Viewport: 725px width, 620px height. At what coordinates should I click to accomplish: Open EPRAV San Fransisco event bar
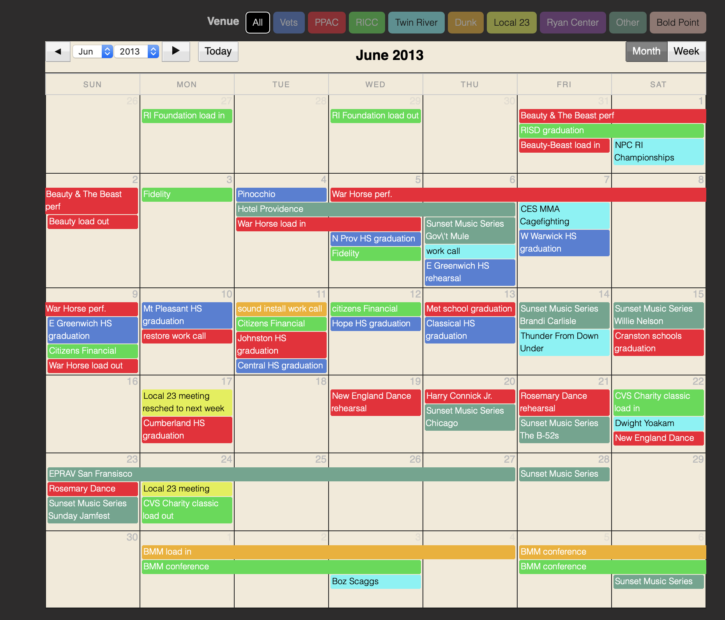tap(281, 474)
